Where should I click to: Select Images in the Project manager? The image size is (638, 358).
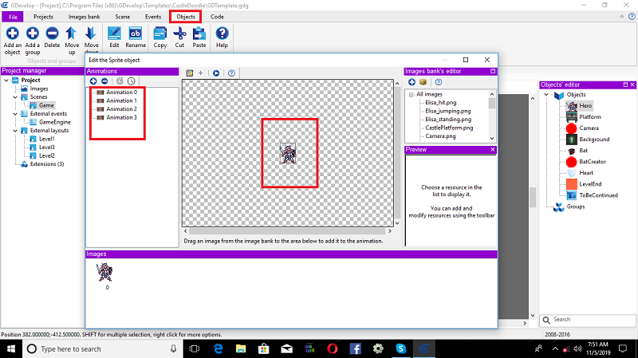coord(39,89)
